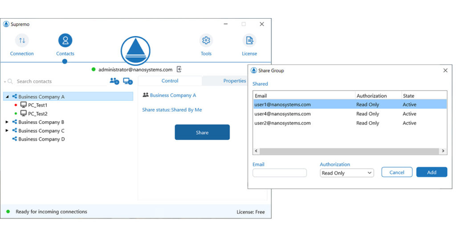Click the Contacts icon in toolbar
The width and height of the screenshot is (456, 238).
point(65,41)
